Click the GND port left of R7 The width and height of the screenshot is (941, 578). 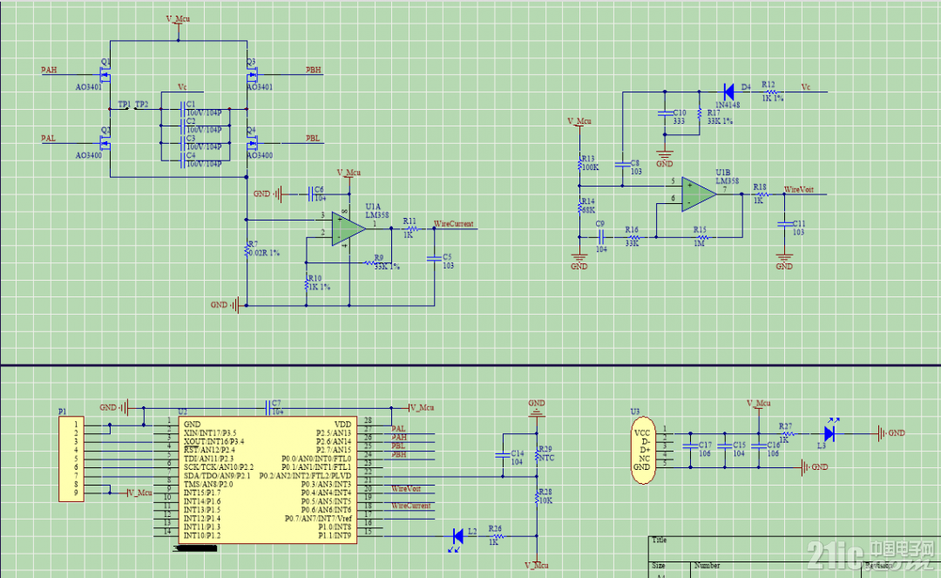(x=225, y=305)
